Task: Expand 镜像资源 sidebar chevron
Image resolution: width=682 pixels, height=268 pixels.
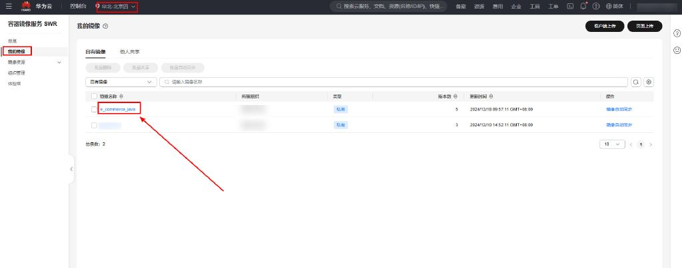Action: (59, 62)
